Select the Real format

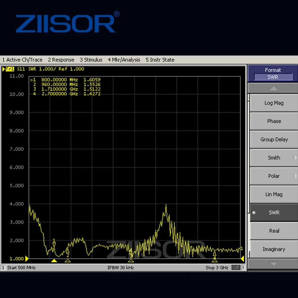coord(274,231)
